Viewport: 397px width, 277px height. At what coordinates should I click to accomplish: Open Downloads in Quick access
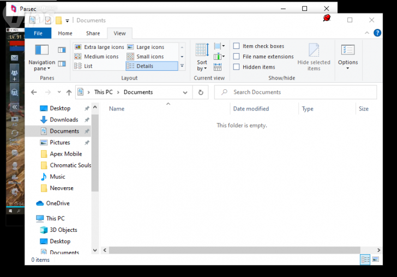click(64, 120)
